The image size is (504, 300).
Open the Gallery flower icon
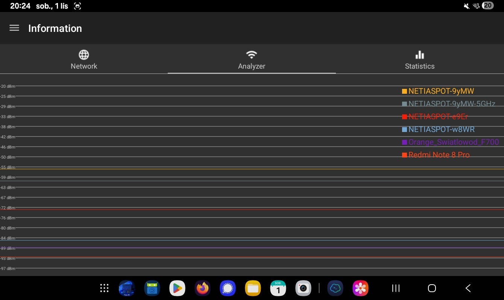click(x=360, y=288)
